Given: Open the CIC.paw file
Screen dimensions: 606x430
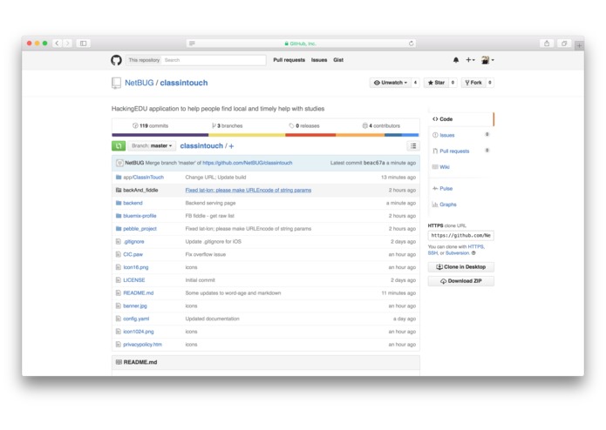Looking at the screenshot, I should pos(133,254).
